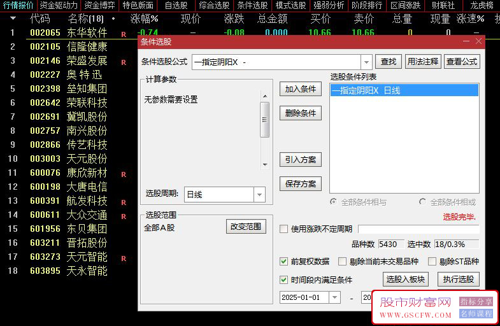Click the start date field 2025-01-01
500x326 pixels.
coord(304,297)
